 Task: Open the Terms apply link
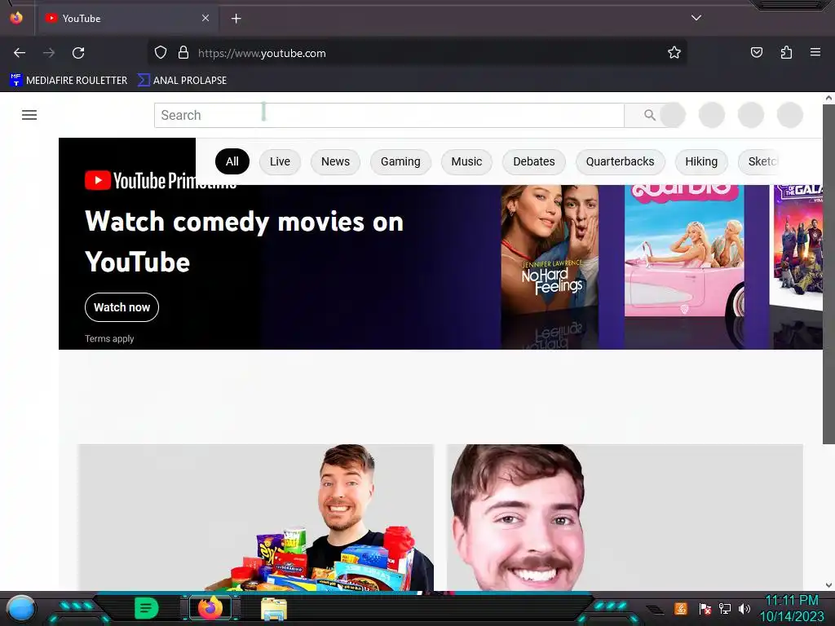109,338
